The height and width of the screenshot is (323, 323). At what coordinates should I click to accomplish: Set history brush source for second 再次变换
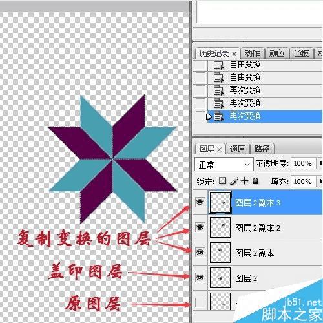coord(200,103)
